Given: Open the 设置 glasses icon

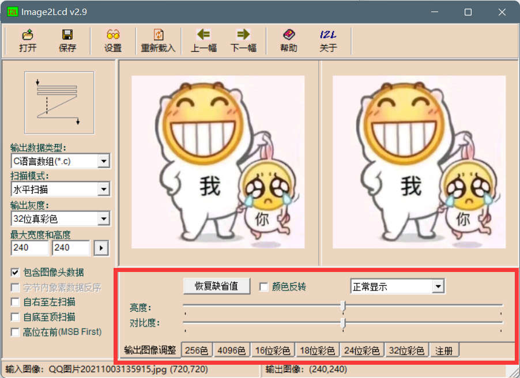Looking at the screenshot, I should pyautogui.click(x=113, y=40).
